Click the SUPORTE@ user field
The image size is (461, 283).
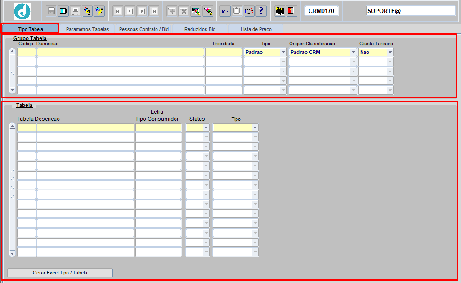coord(411,11)
